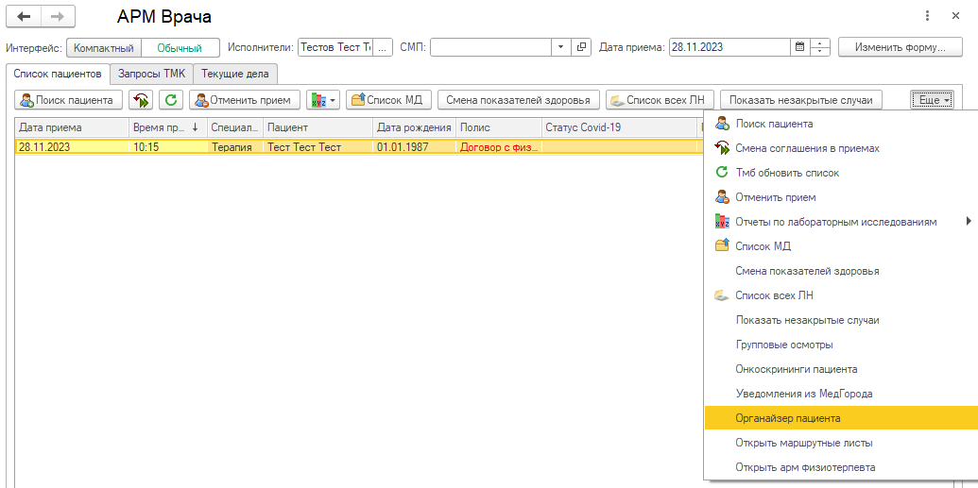Expand the СМП dropdown list
This screenshot has width=978, height=488.
[x=560, y=47]
